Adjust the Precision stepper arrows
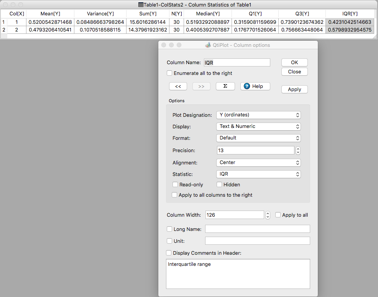The image size is (378, 297). click(x=298, y=151)
